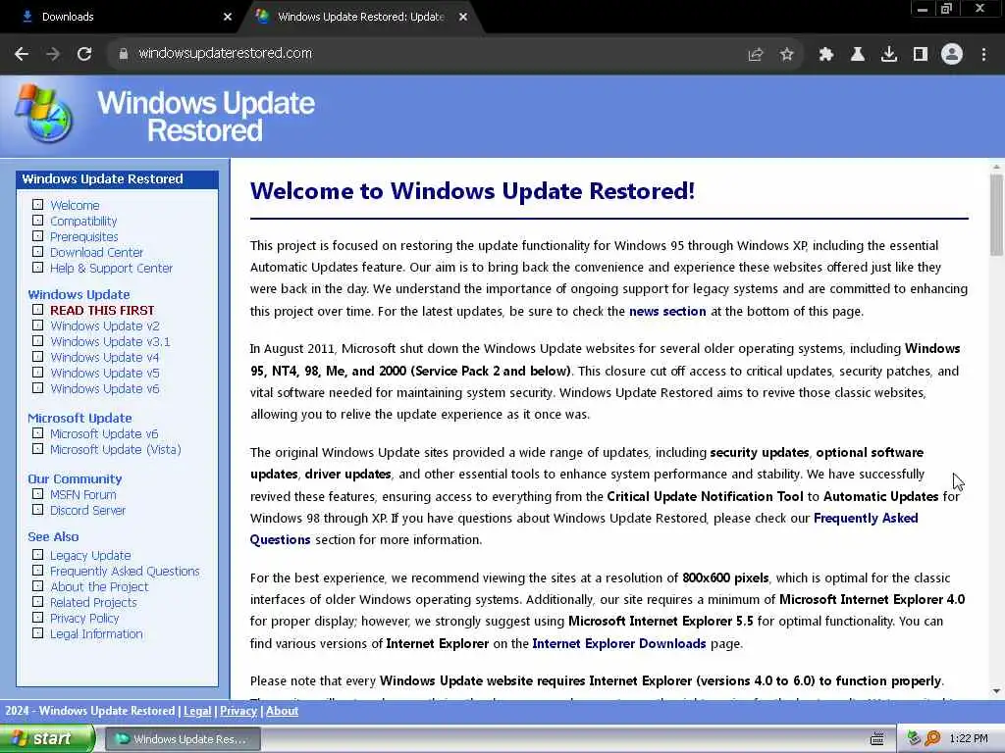Open Microsoft Update (Vista) link
The height and width of the screenshot is (753, 1005).
click(x=116, y=449)
